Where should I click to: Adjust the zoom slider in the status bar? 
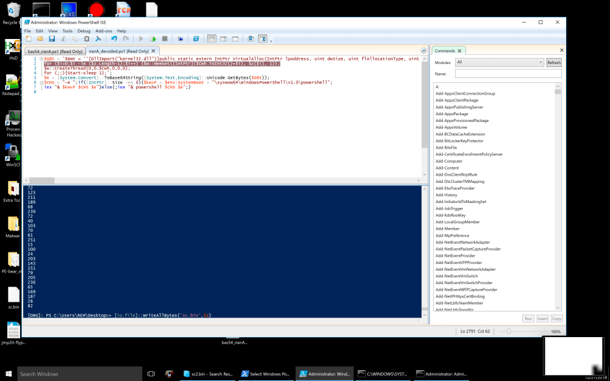point(508,331)
